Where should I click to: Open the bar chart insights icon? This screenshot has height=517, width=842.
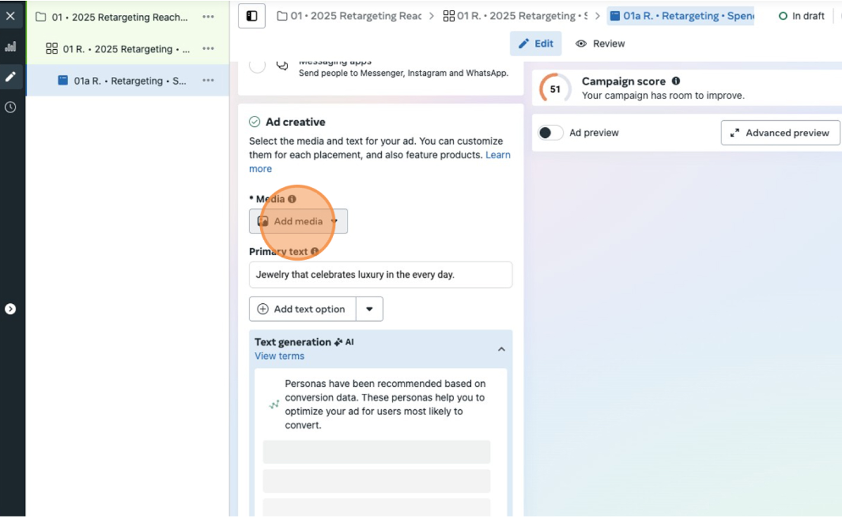[11, 47]
